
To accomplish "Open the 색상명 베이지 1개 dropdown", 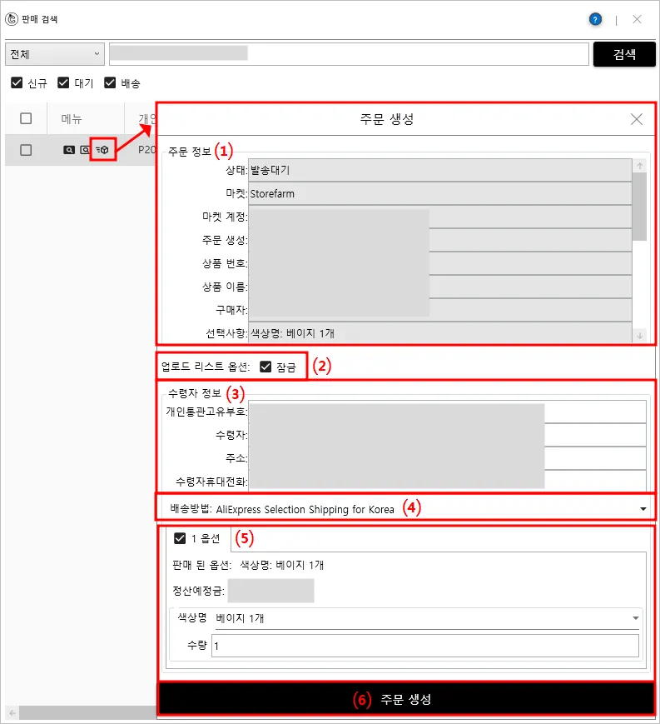I will 427,618.
